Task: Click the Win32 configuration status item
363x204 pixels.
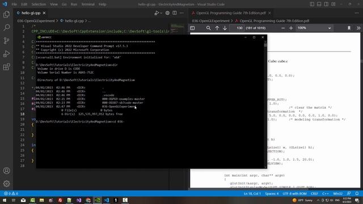Action: (337, 194)
